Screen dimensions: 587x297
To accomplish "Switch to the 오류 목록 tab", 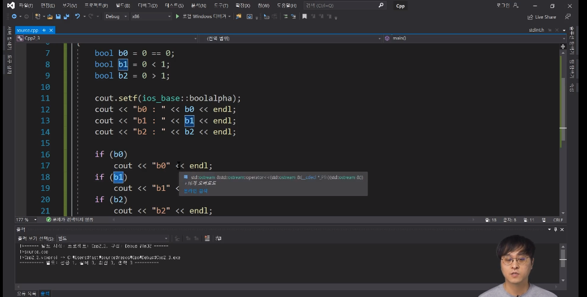I will point(26,293).
